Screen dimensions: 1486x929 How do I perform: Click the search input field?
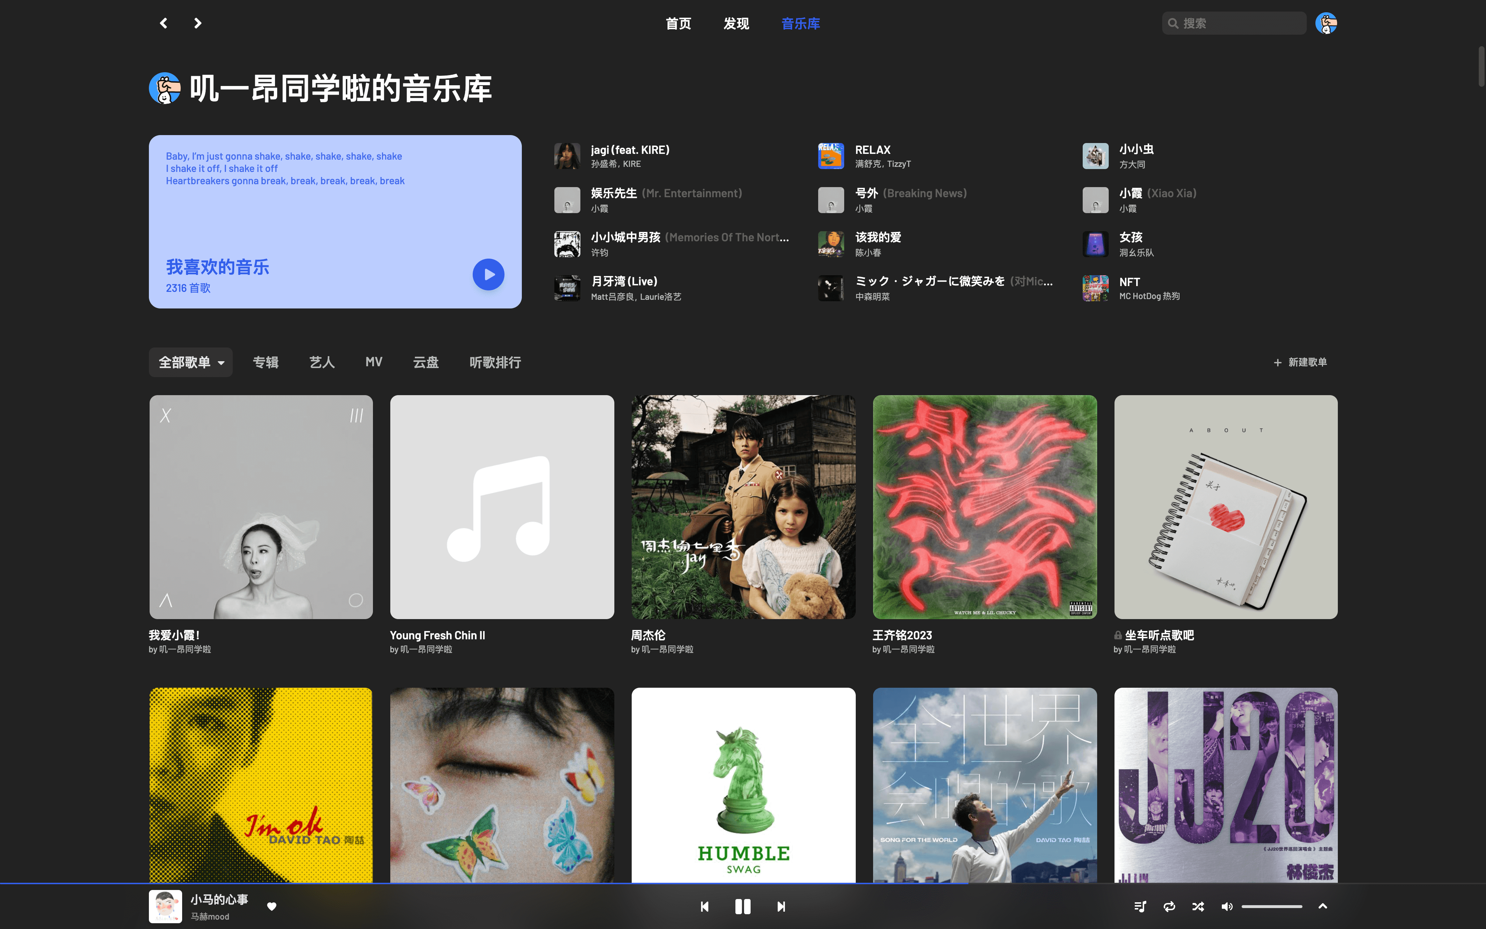(1234, 23)
